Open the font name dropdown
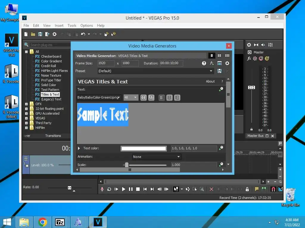This screenshot has height=228, width=305. click(119, 97)
